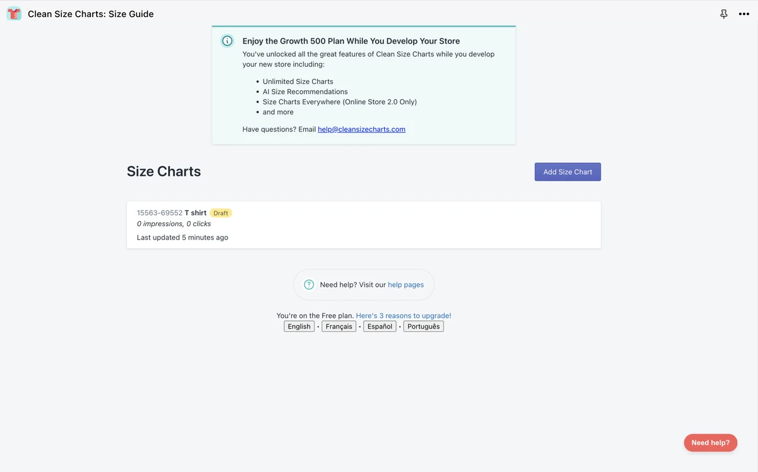Click the info icon in the banner
The height and width of the screenshot is (472, 758).
(227, 41)
